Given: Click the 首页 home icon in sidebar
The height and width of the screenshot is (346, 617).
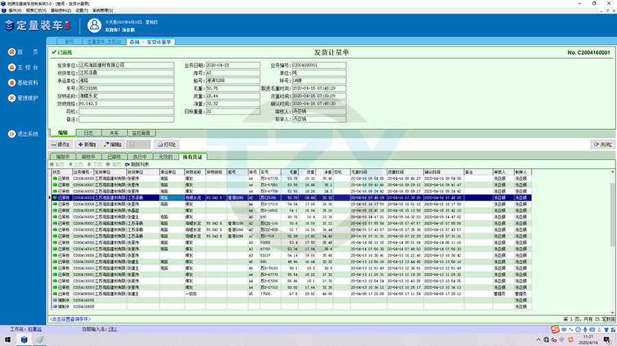Looking at the screenshot, I should coord(12,52).
